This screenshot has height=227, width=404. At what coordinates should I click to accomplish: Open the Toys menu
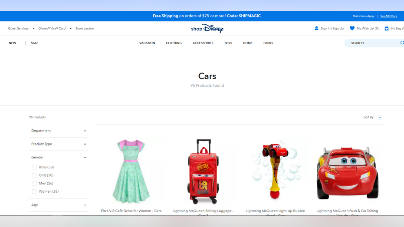tap(228, 43)
